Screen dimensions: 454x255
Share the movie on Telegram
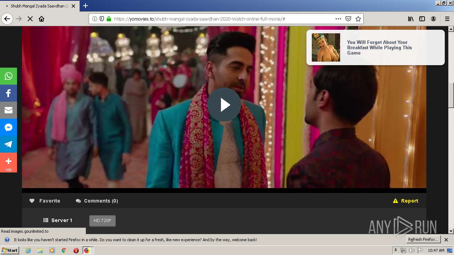pos(9,144)
